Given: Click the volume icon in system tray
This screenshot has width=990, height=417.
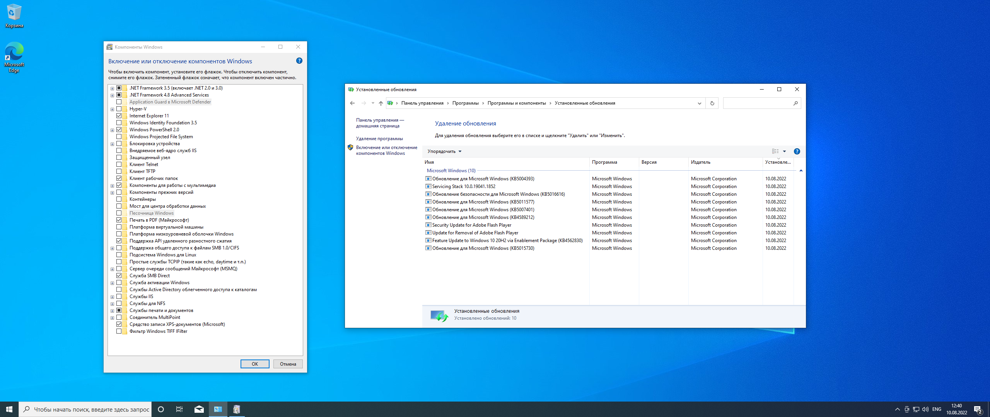Looking at the screenshot, I should tap(925, 409).
